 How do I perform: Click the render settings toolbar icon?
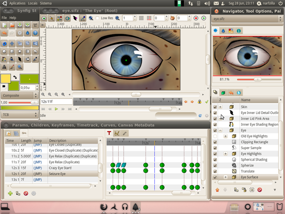(x=196, y=18)
